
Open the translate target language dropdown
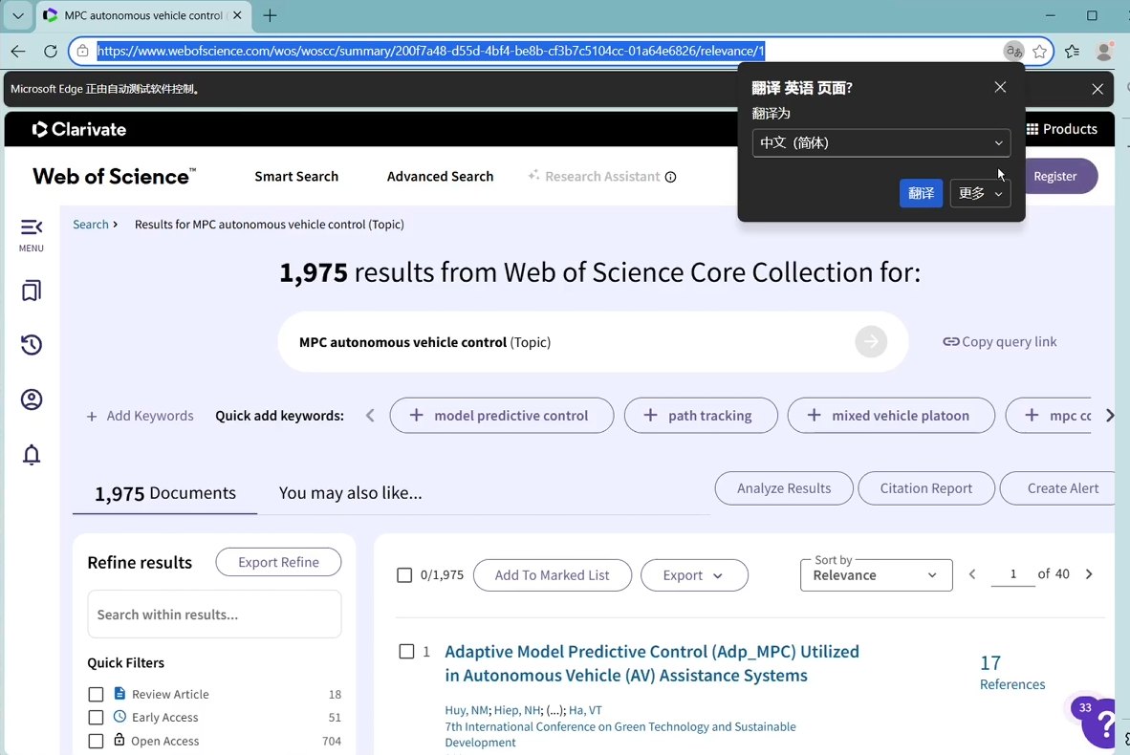(x=880, y=142)
